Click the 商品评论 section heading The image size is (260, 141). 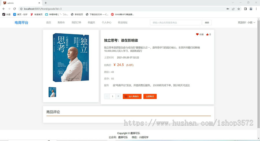pos(53,112)
